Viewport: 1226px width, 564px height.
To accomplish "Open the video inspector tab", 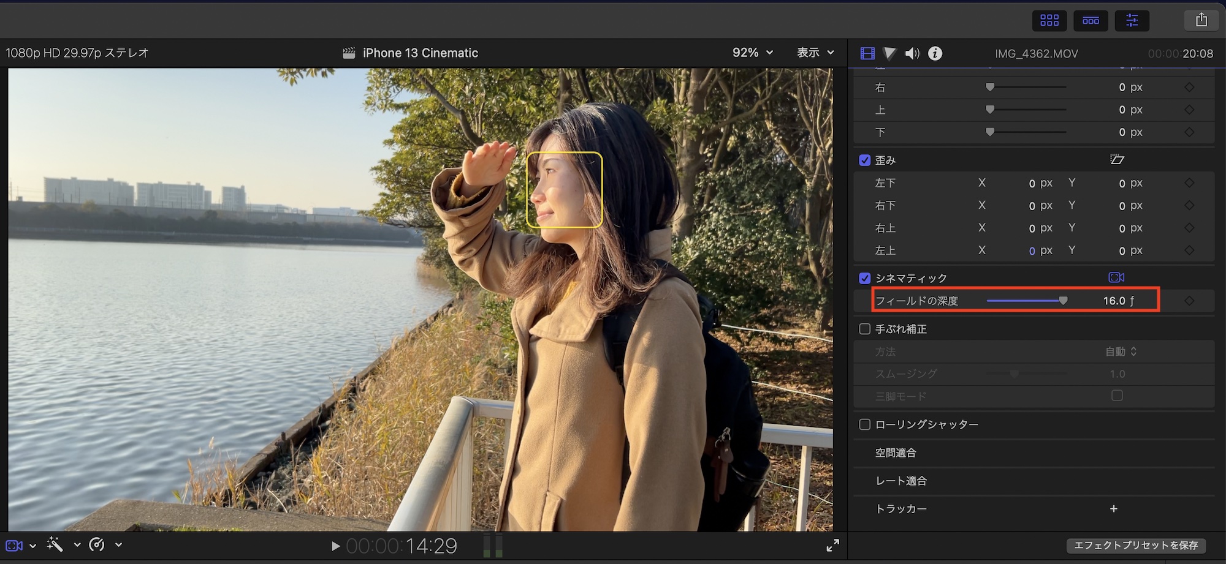I will [x=867, y=54].
